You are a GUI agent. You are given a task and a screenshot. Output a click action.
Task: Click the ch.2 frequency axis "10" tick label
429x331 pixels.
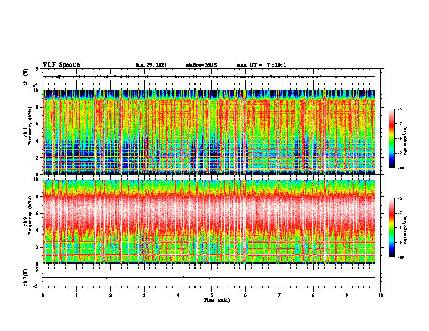pos(37,180)
